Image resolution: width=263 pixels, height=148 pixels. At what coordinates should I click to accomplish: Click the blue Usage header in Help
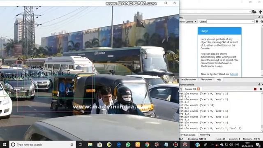point(219,31)
